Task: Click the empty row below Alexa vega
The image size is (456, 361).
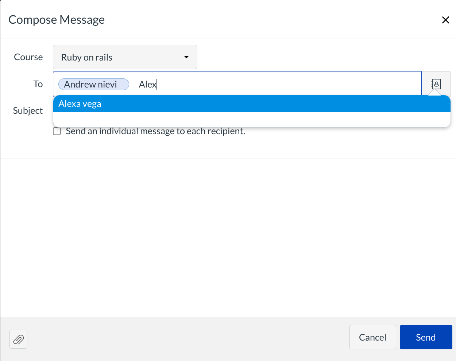Action: point(252,120)
